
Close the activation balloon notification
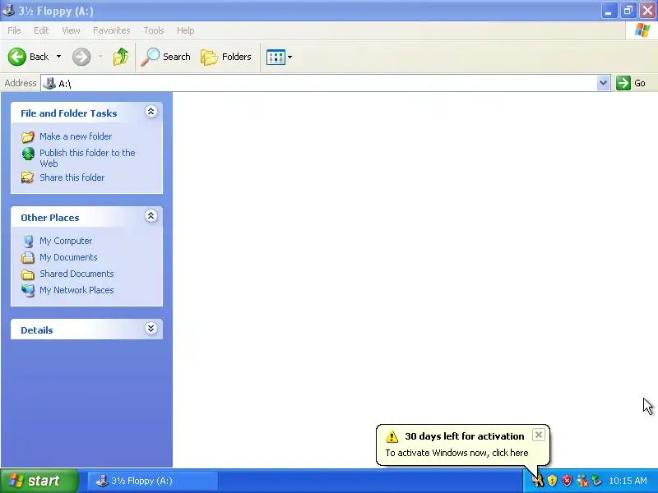[539, 435]
